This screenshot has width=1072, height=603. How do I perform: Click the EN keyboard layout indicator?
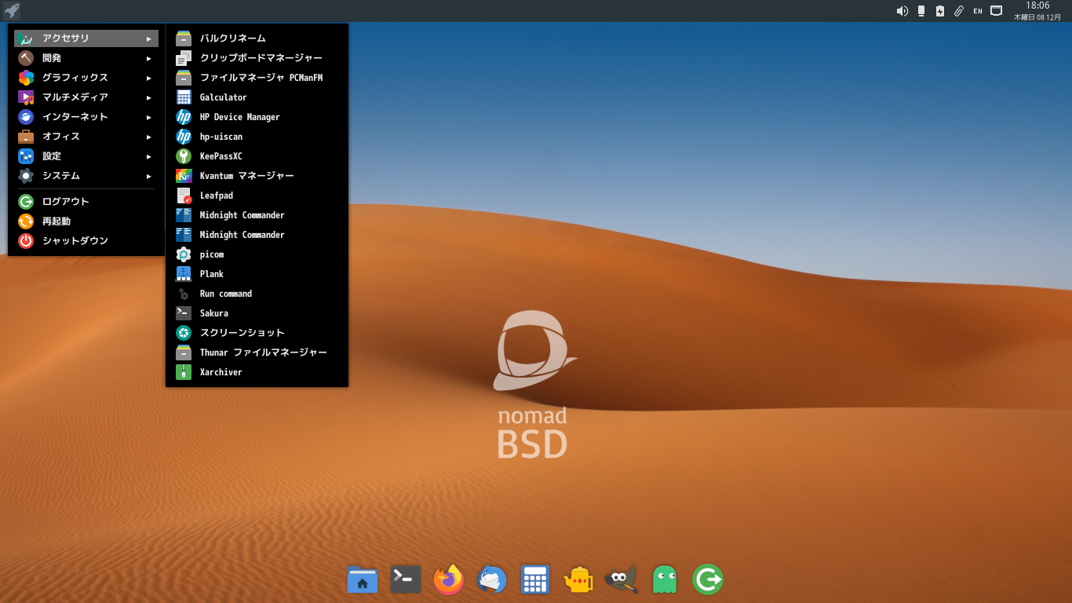point(978,11)
